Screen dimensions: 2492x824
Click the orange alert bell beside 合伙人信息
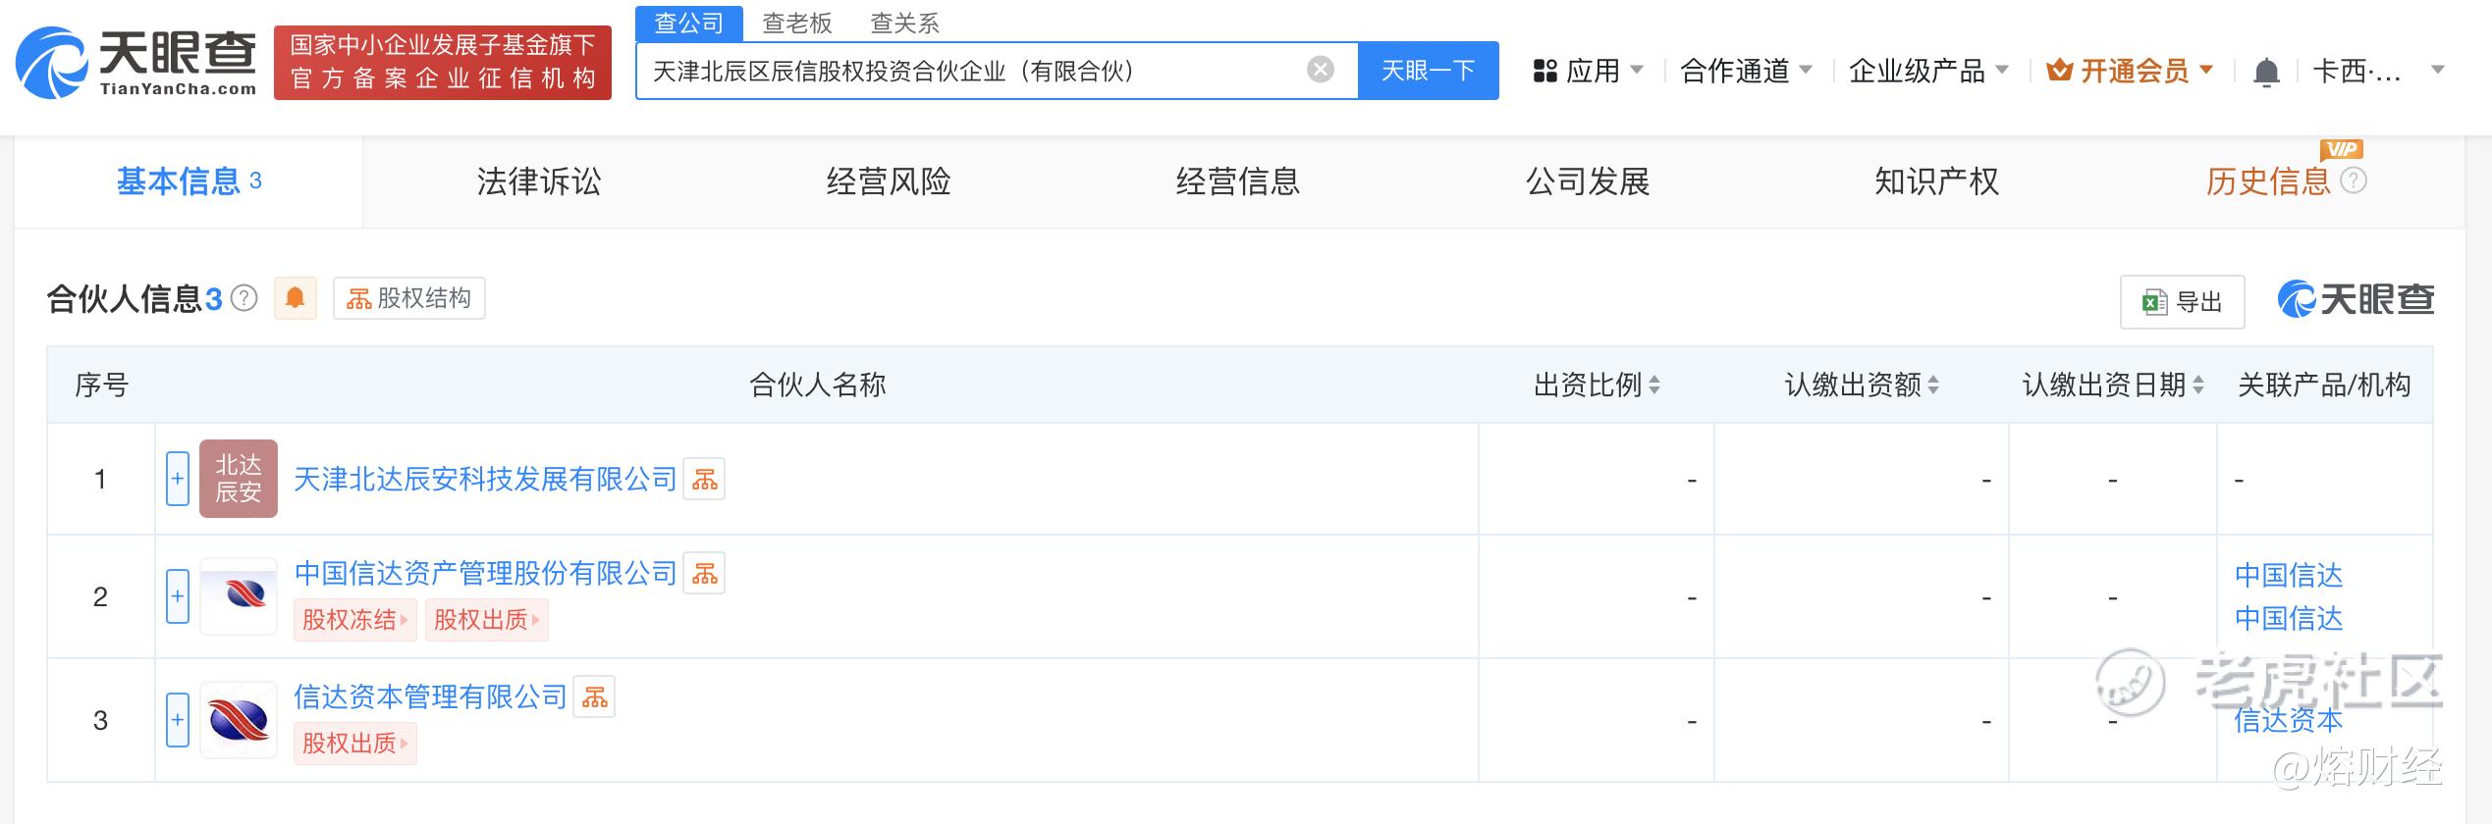click(295, 297)
